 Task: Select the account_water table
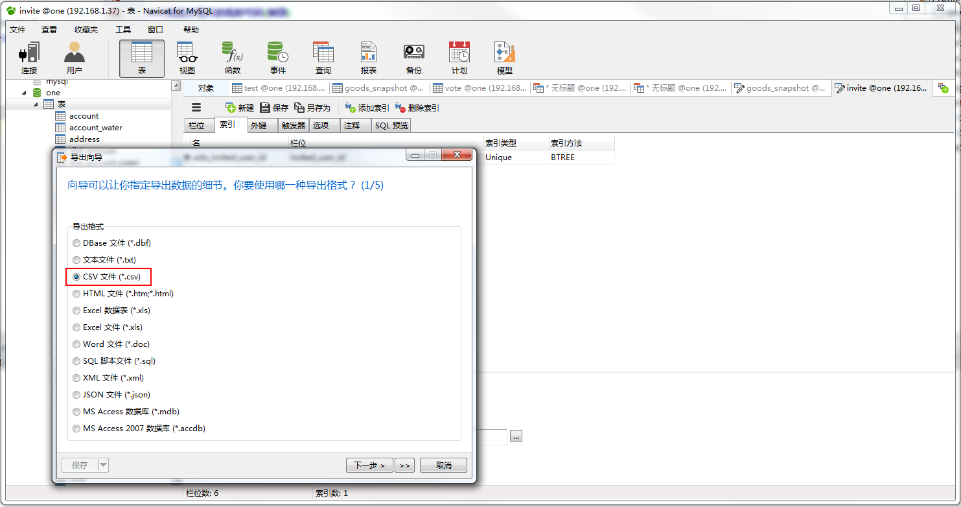tap(95, 128)
